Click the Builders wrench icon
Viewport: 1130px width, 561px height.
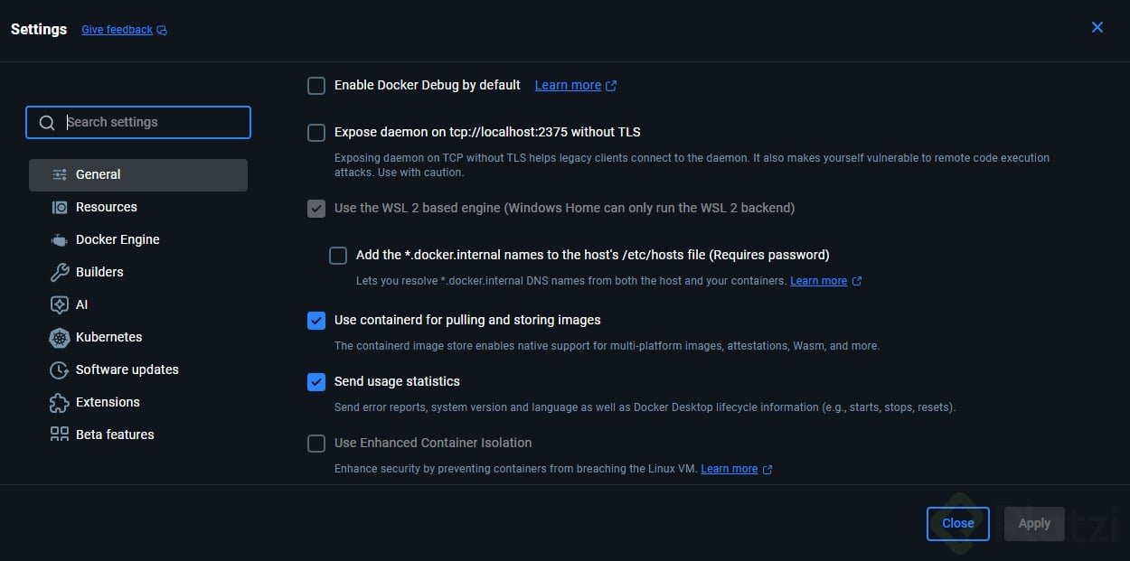pos(60,272)
